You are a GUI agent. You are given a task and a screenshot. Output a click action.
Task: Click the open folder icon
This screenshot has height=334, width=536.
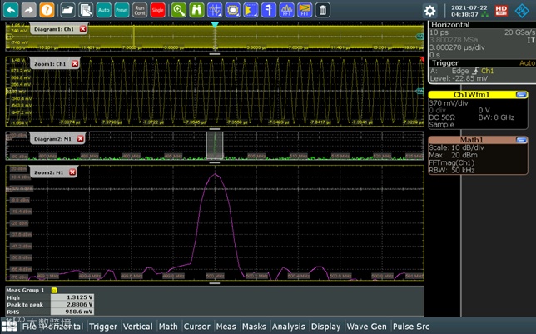(x=67, y=10)
